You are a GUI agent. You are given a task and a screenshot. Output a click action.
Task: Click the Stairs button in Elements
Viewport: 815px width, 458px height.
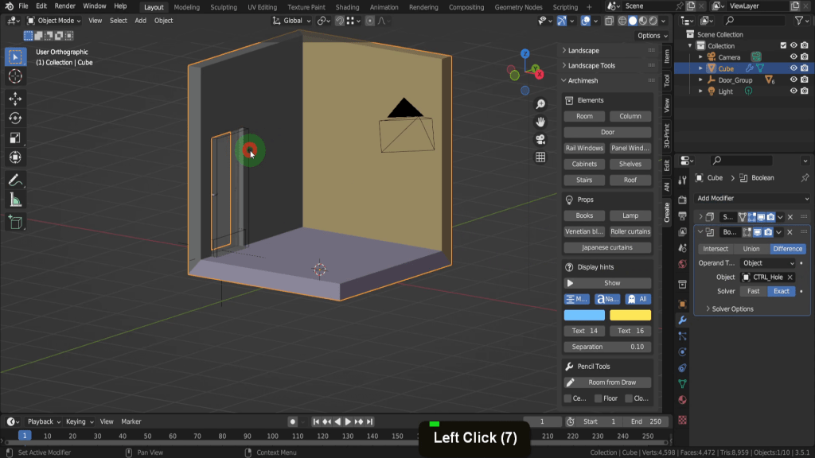pyautogui.click(x=584, y=180)
